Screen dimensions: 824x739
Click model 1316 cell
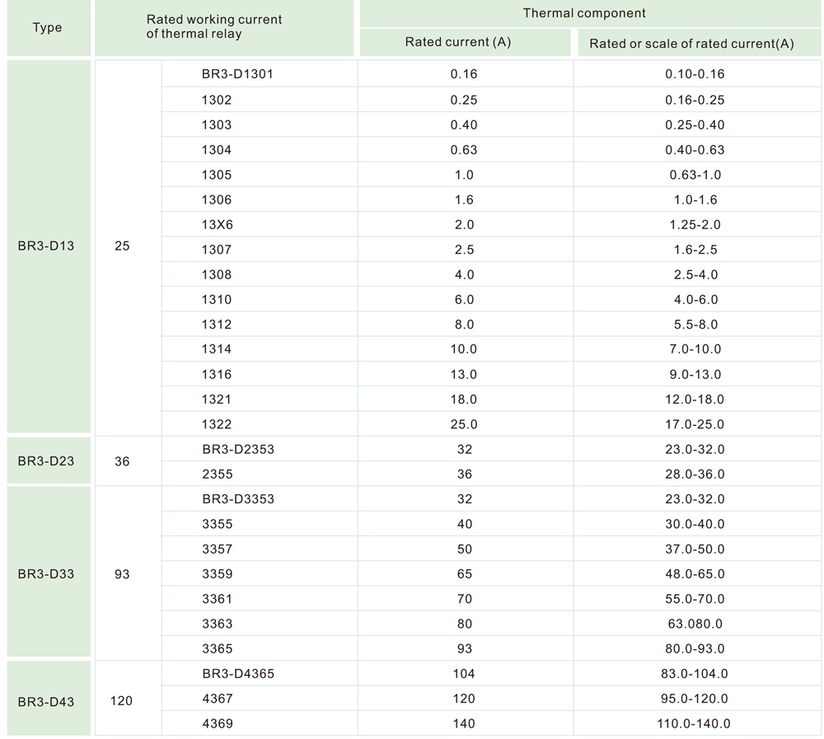point(259,374)
